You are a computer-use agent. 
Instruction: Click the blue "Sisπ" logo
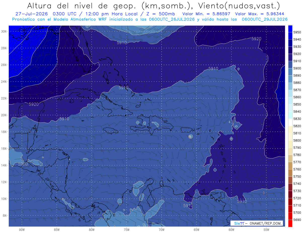[239, 223]
